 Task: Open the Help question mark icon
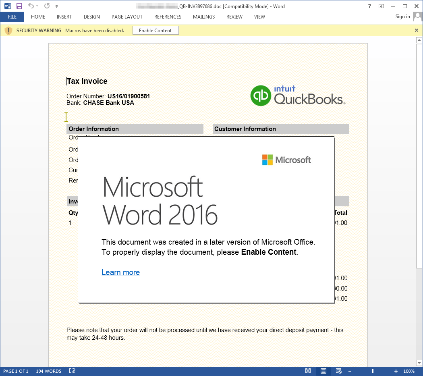click(369, 6)
